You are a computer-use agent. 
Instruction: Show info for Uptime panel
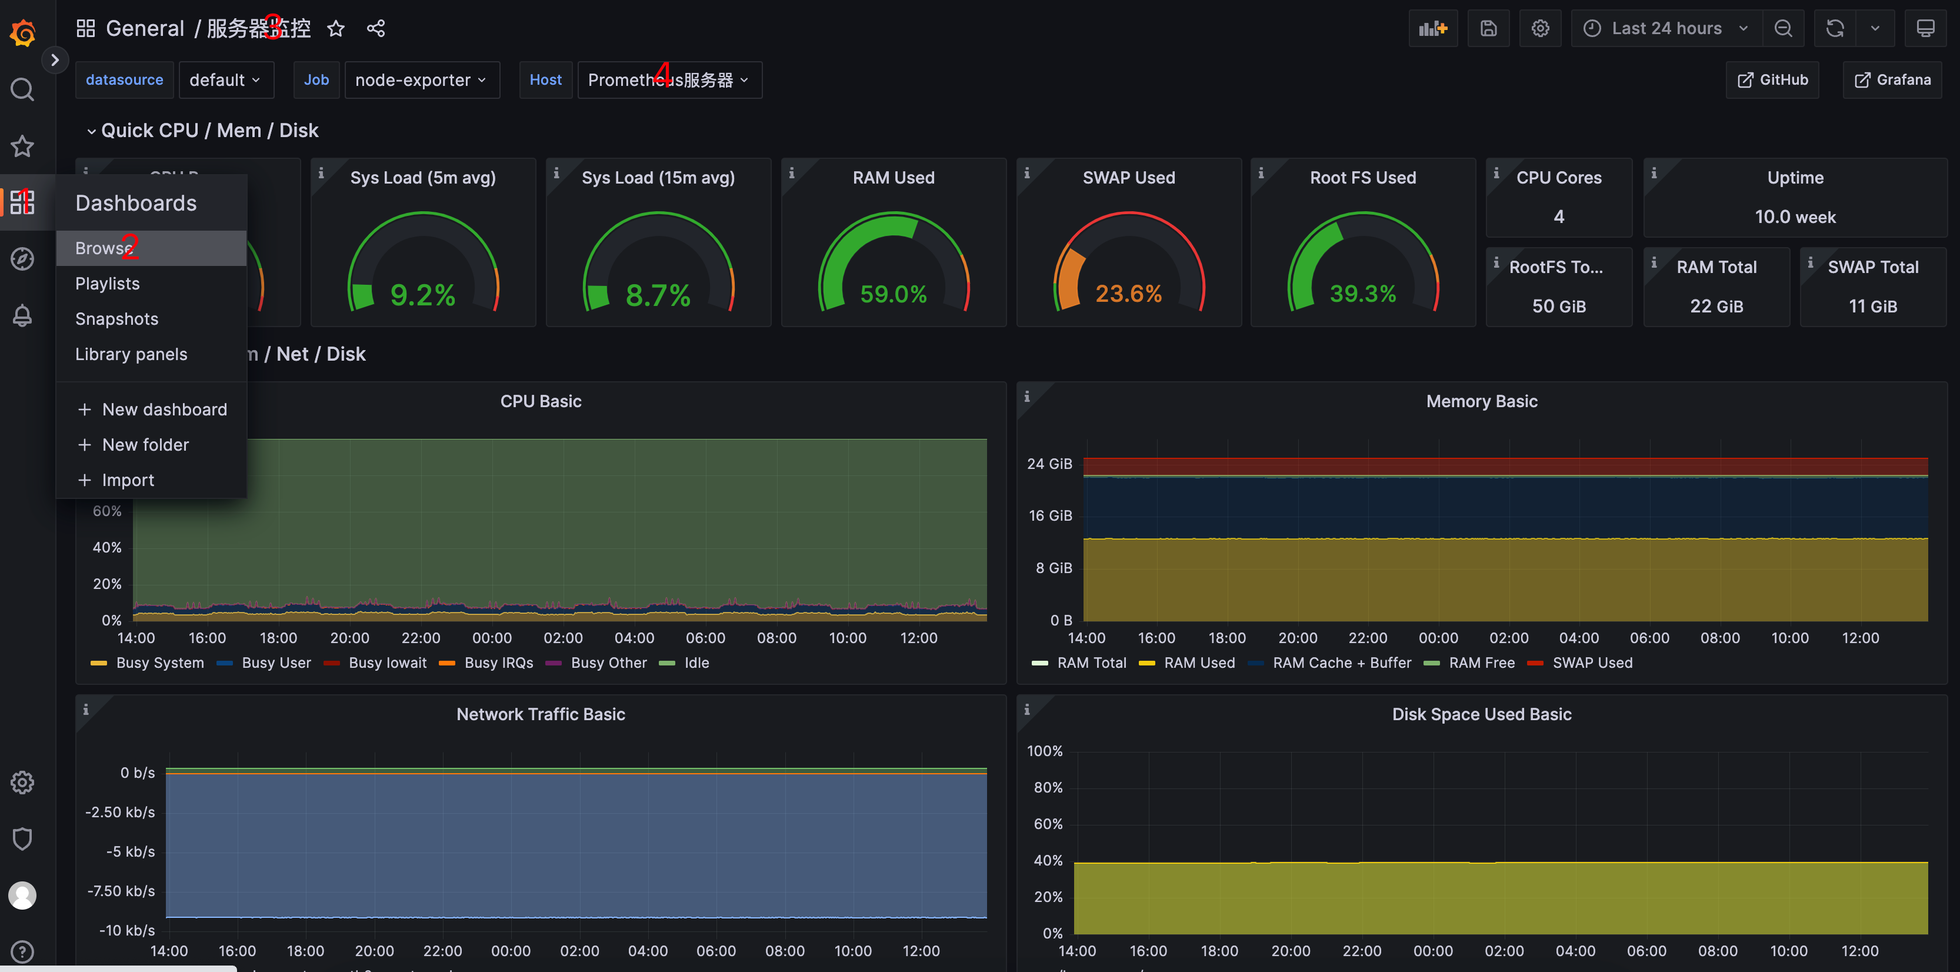[1654, 173]
